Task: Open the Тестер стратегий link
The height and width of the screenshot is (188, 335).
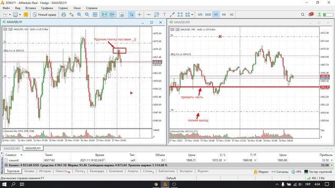Action: 318,172
